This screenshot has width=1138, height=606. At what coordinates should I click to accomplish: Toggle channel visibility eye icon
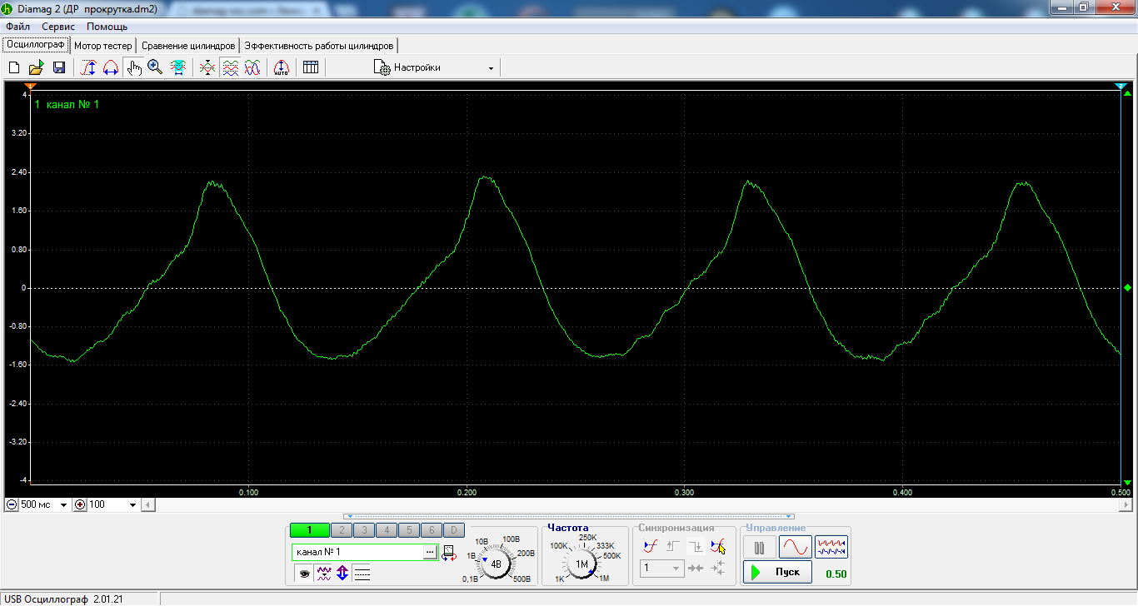click(305, 573)
